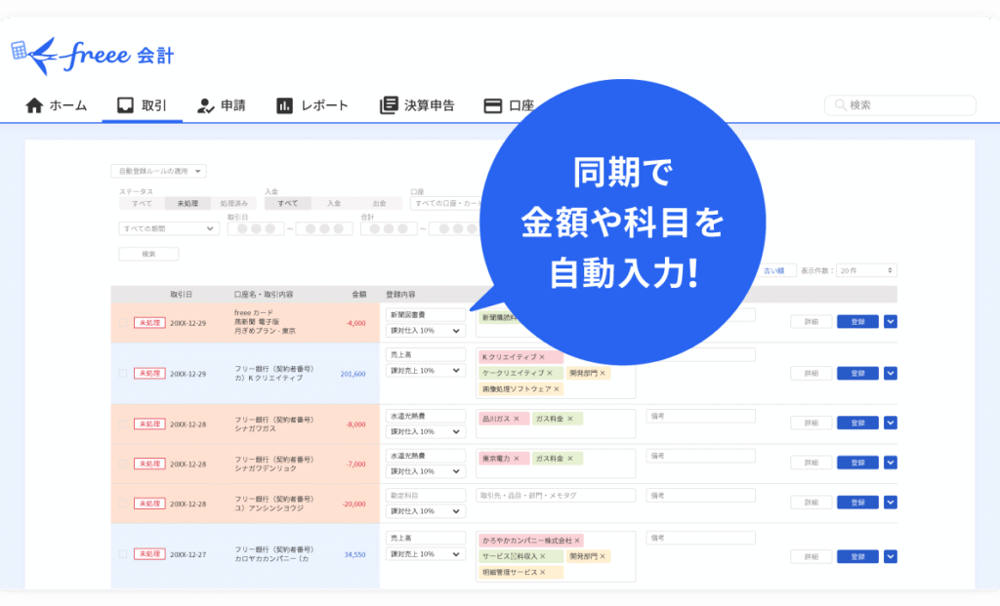Tick checkbox for the -4,000 freee カード row

[x=122, y=322]
